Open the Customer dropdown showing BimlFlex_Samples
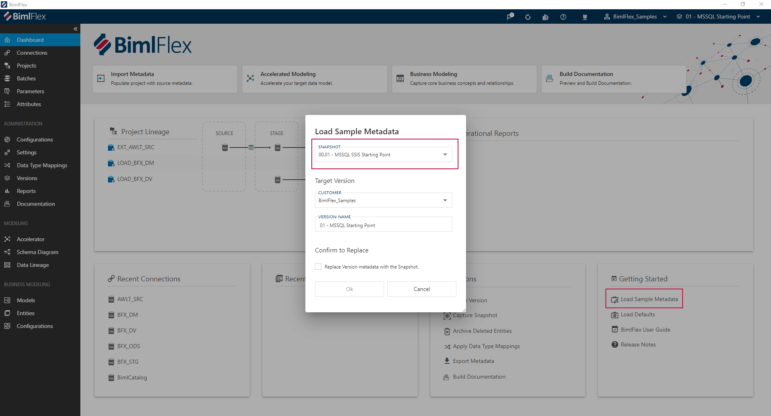Viewport: 771px width, 416px height. (x=444, y=200)
